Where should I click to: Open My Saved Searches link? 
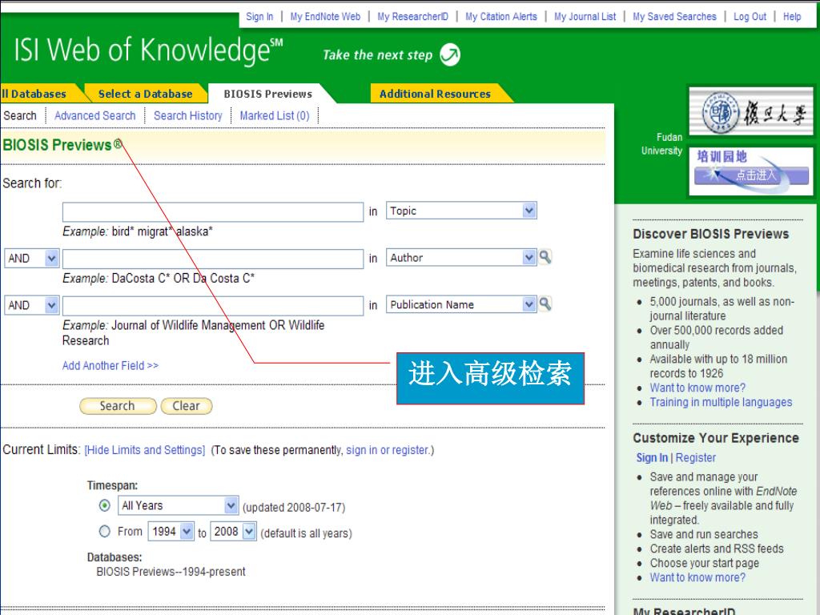[674, 17]
